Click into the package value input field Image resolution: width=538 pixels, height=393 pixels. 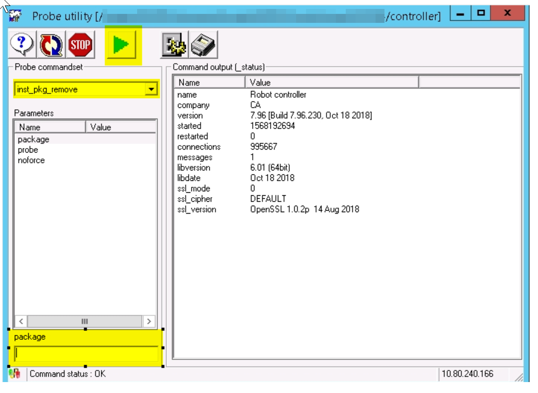pos(86,353)
